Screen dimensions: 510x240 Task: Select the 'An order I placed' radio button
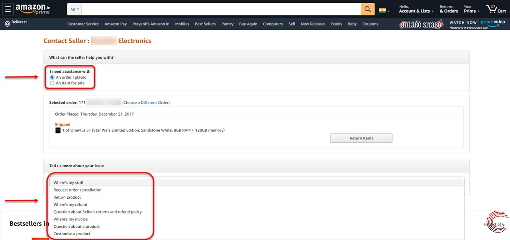coord(52,77)
